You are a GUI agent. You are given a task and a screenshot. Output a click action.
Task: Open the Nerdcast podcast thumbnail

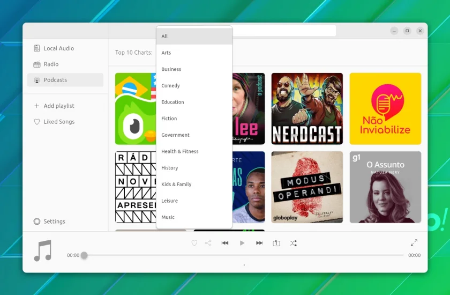click(307, 108)
